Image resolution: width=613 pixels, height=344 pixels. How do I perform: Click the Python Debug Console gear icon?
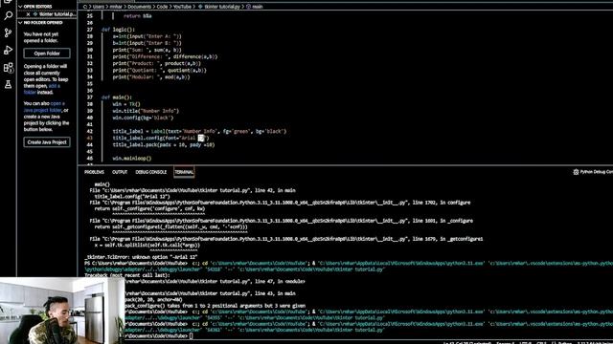click(x=576, y=172)
